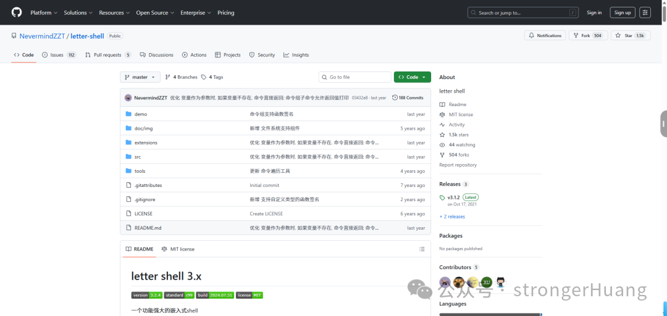Expand the Open Source menu
Screen dimensions: 667x316
click(x=155, y=13)
